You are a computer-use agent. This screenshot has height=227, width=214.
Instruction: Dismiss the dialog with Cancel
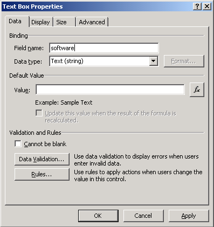(x=143, y=216)
